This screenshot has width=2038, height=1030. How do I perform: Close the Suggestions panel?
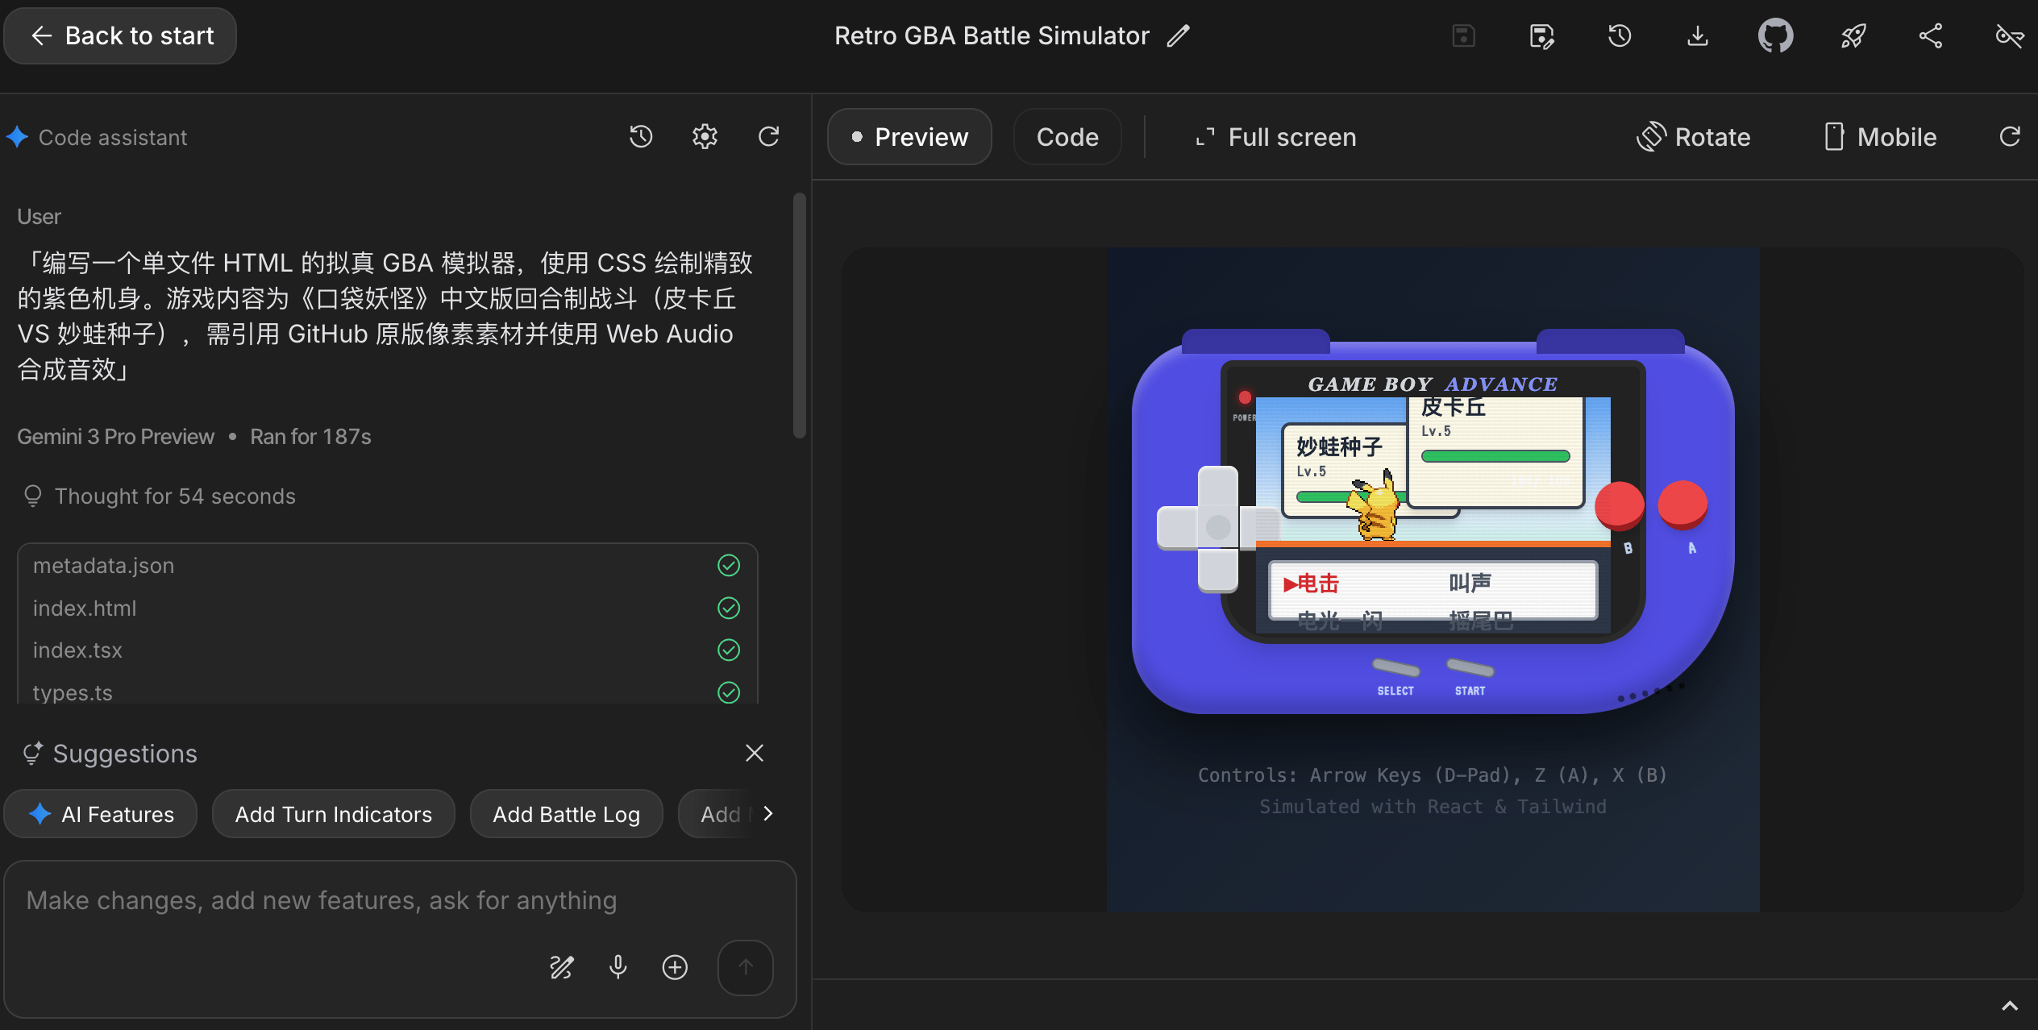[x=755, y=753]
